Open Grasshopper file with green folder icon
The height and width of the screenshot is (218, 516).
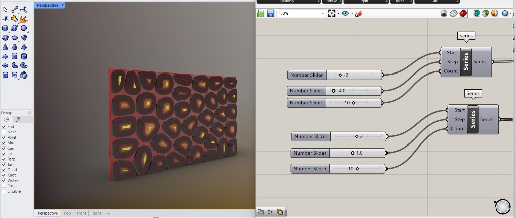tap(261, 13)
